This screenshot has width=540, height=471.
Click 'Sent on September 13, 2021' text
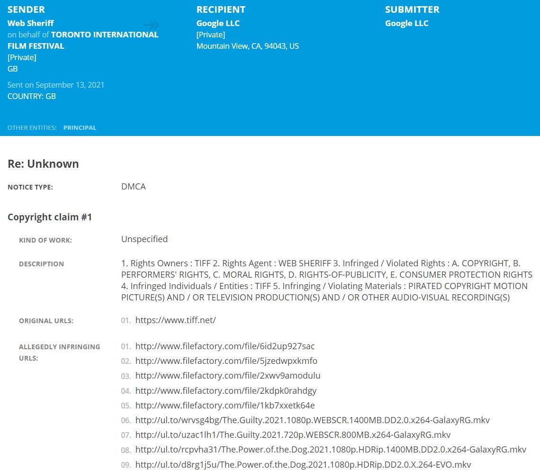(56, 85)
